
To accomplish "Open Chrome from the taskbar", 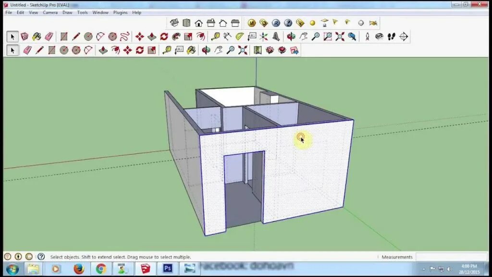I will tap(101, 269).
